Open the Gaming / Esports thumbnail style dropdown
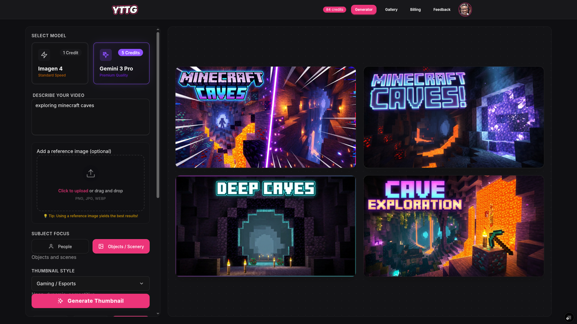The height and width of the screenshot is (324, 577). (x=90, y=283)
